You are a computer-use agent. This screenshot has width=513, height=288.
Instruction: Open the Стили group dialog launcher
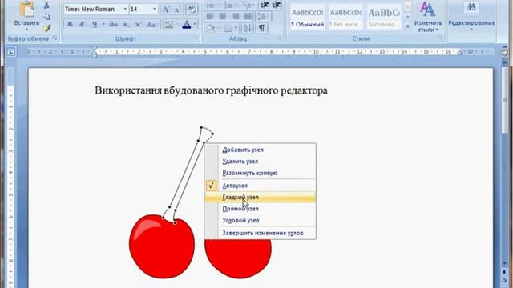click(441, 38)
